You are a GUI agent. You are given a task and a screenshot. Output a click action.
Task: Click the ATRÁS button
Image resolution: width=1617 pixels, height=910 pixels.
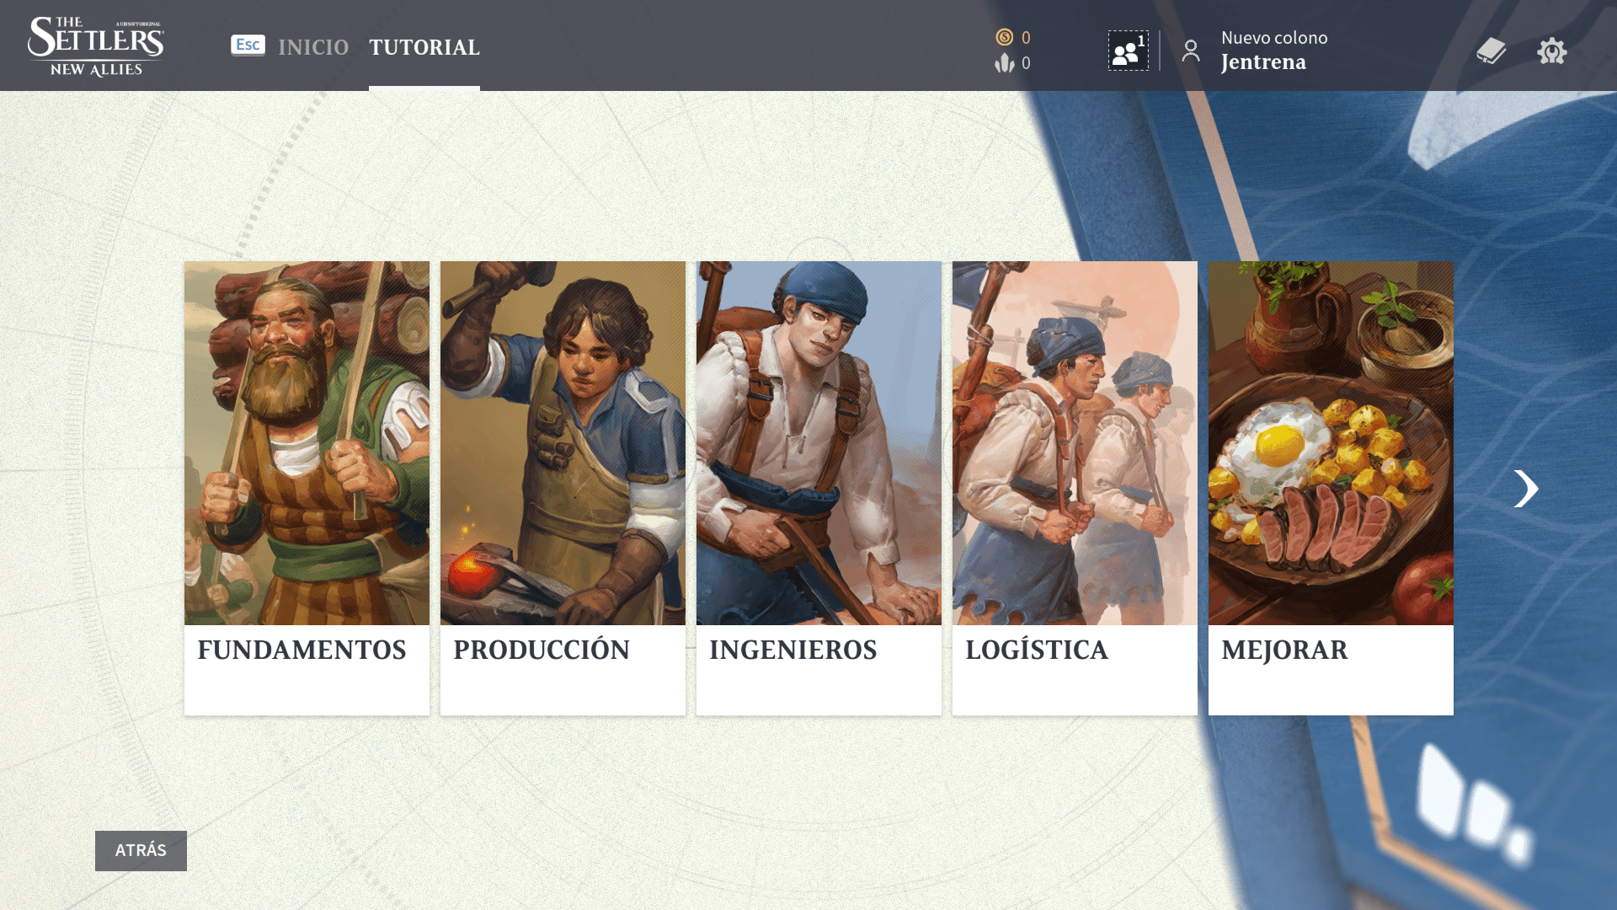pos(141,850)
